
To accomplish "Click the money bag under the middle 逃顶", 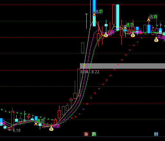I will click(133, 35).
